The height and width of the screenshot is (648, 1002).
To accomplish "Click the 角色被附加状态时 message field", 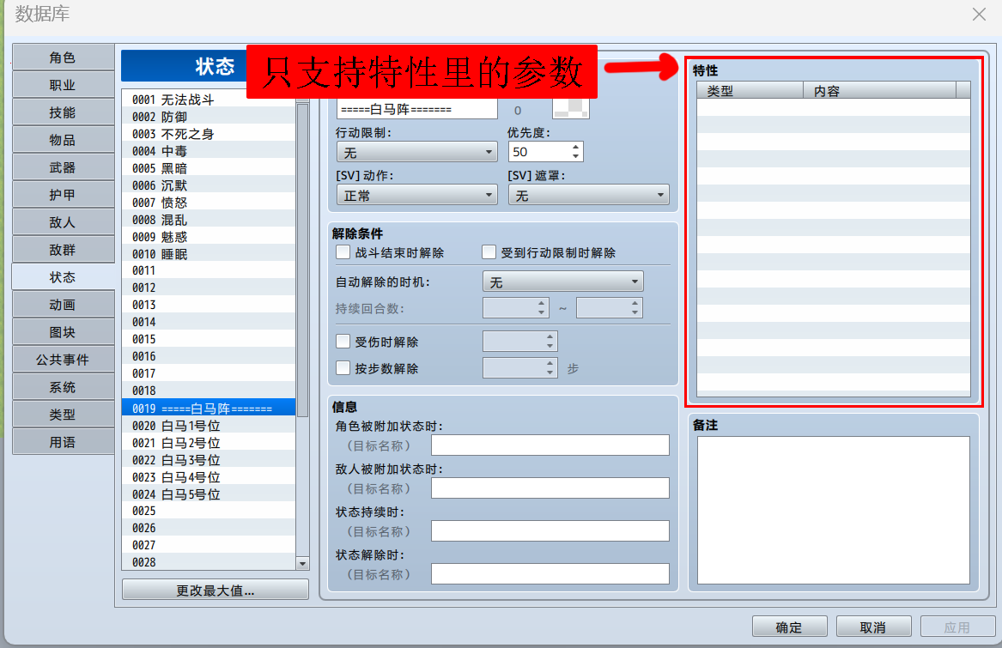I will [550, 445].
